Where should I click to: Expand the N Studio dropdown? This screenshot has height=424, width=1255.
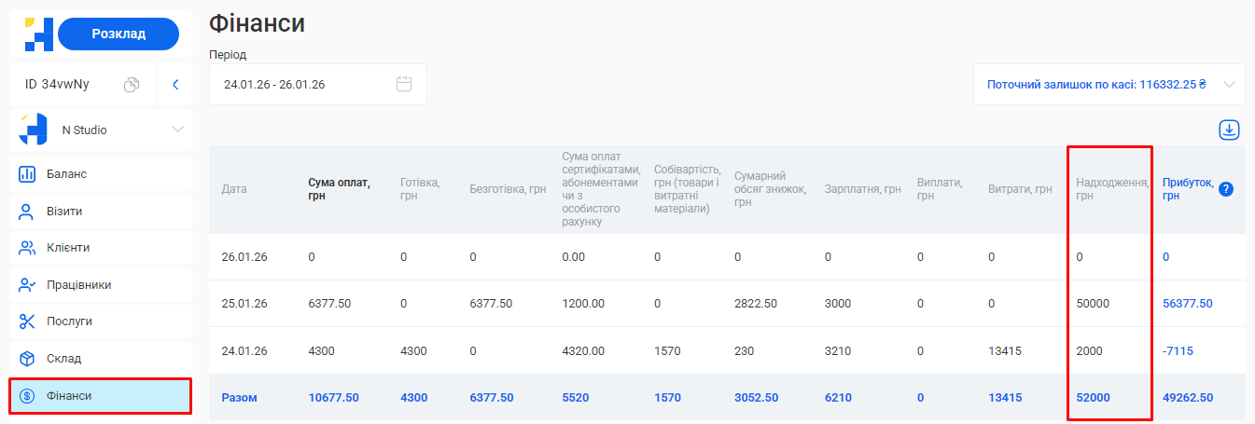pos(177,130)
